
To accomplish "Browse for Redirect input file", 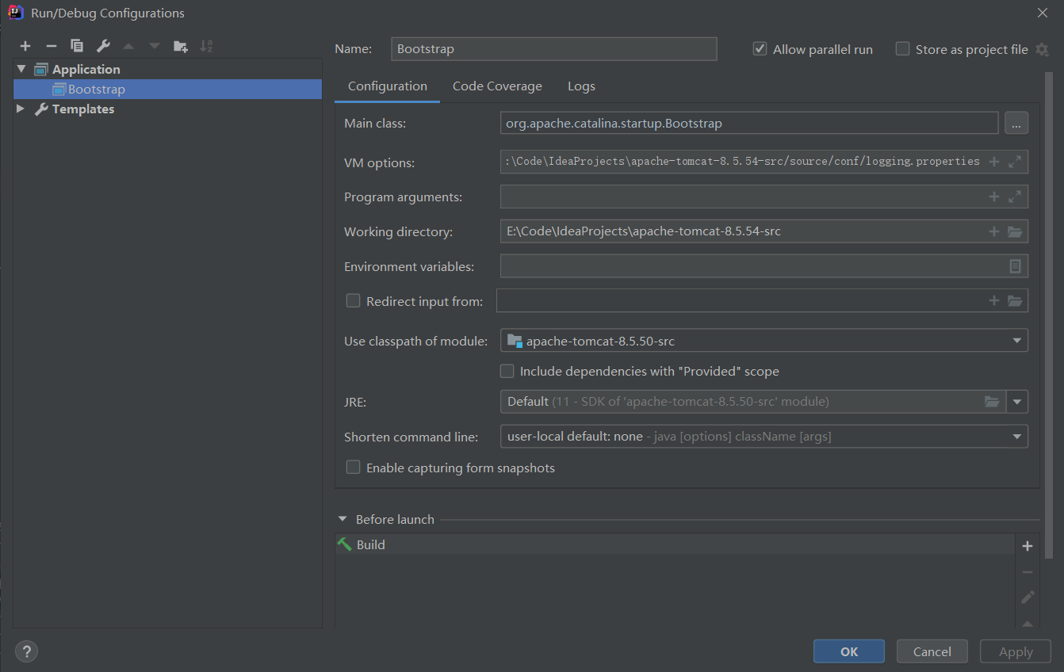I will point(1015,300).
